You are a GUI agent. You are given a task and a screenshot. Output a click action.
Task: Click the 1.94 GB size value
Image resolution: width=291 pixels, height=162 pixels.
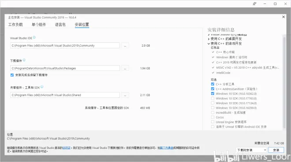pyautogui.click(x=145, y=68)
